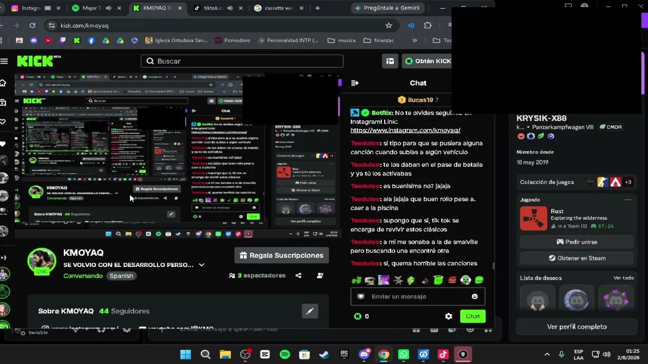Mute audio on the Major Spotify tab
The image size is (648, 364).
point(108,8)
